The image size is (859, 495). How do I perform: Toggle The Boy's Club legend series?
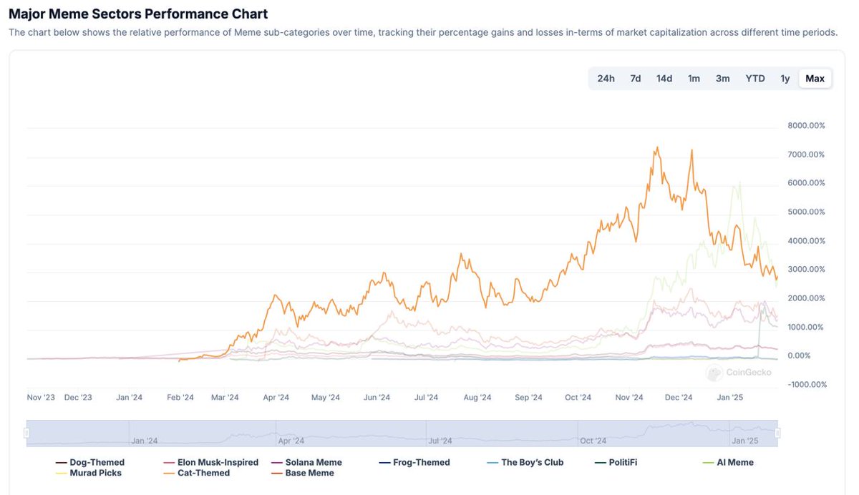(525, 462)
